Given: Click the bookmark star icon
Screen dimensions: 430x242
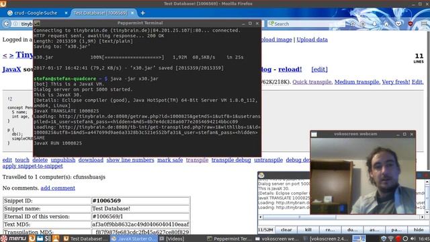Looking at the screenshot, I should pyautogui.click(x=353, y=24).
